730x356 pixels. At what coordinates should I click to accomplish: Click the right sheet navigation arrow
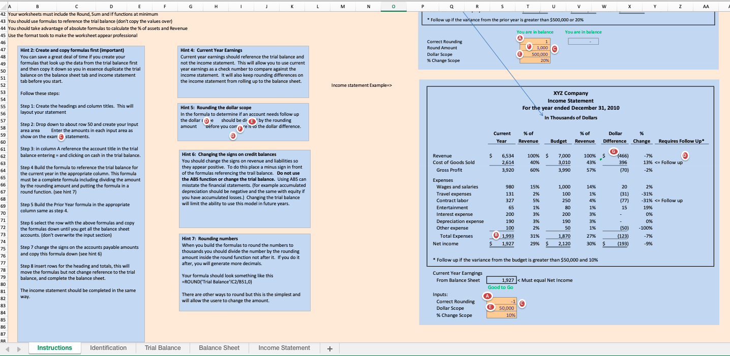coord(18,348)
